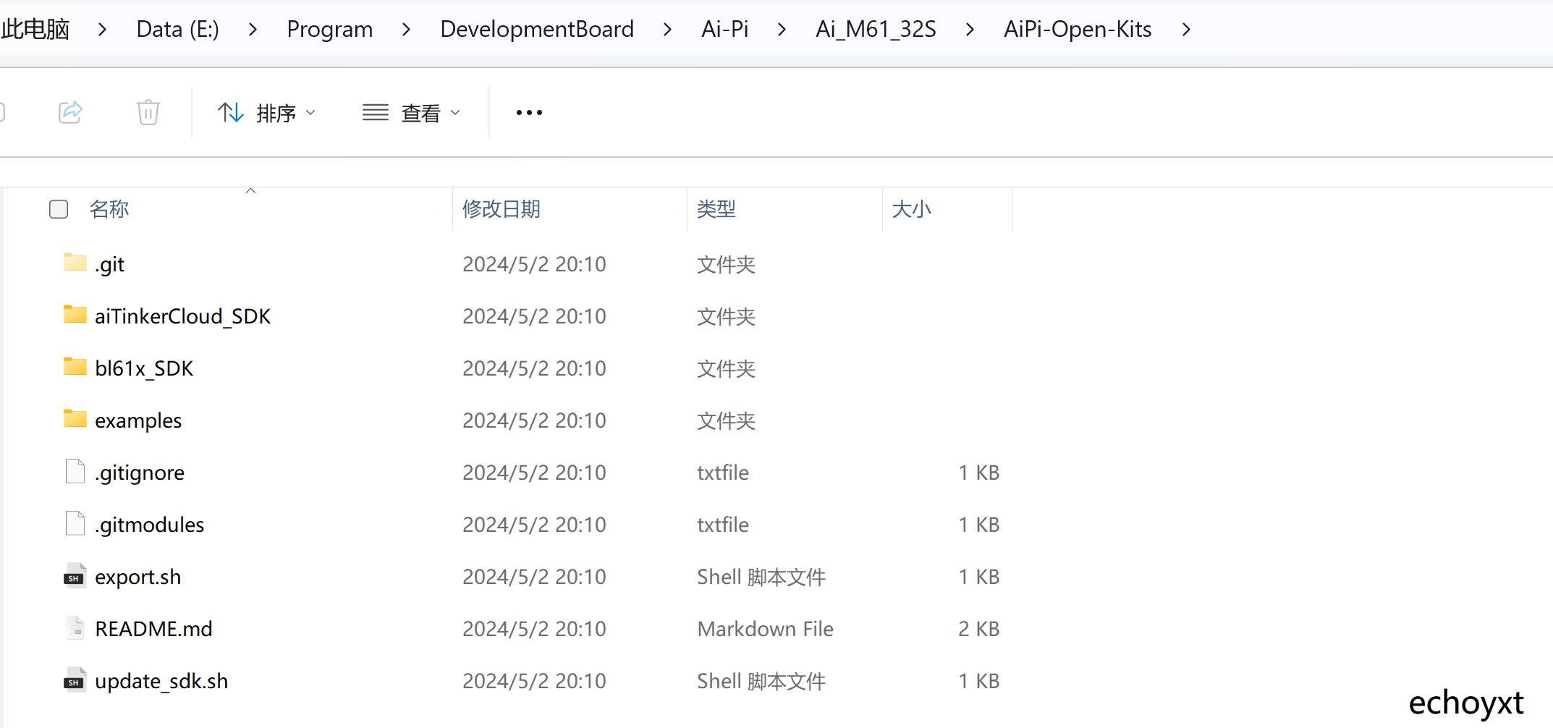
Task: Open the three-dot more options menu
Action: 529,113
